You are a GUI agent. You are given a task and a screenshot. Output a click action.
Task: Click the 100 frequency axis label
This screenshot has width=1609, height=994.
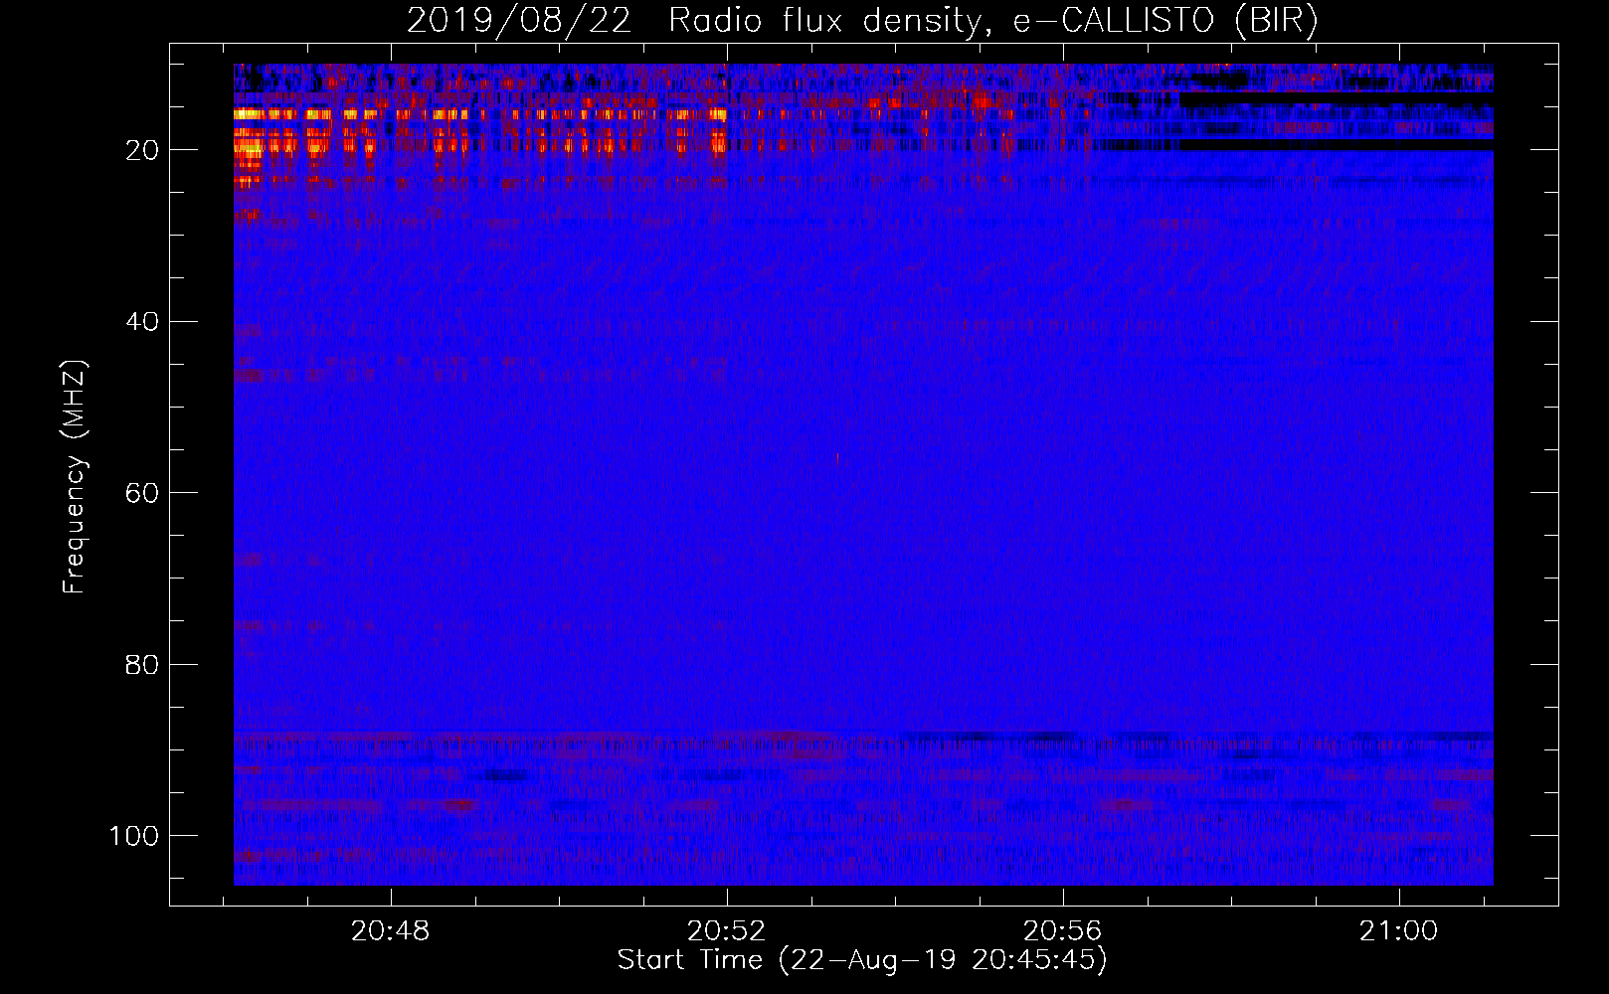coord(133,836)
